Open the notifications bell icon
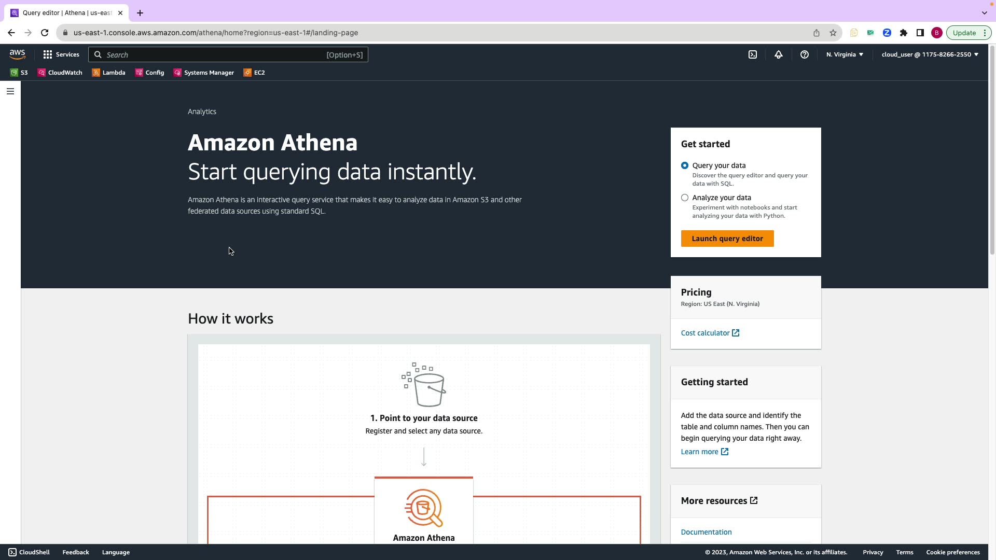This screenshot has width=996, height=560. tap(779, 54)
